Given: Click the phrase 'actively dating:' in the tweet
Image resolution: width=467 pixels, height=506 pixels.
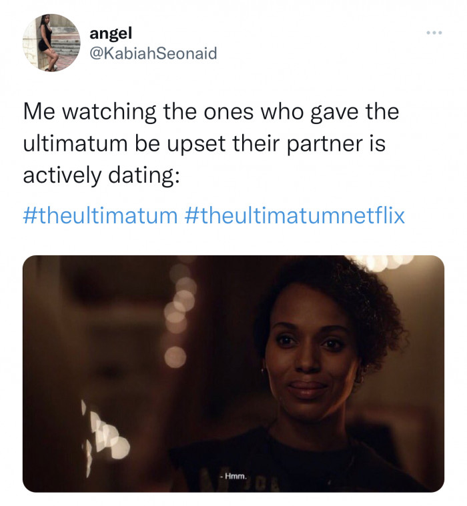Looking at the screenshot, I should click(101, 176).
